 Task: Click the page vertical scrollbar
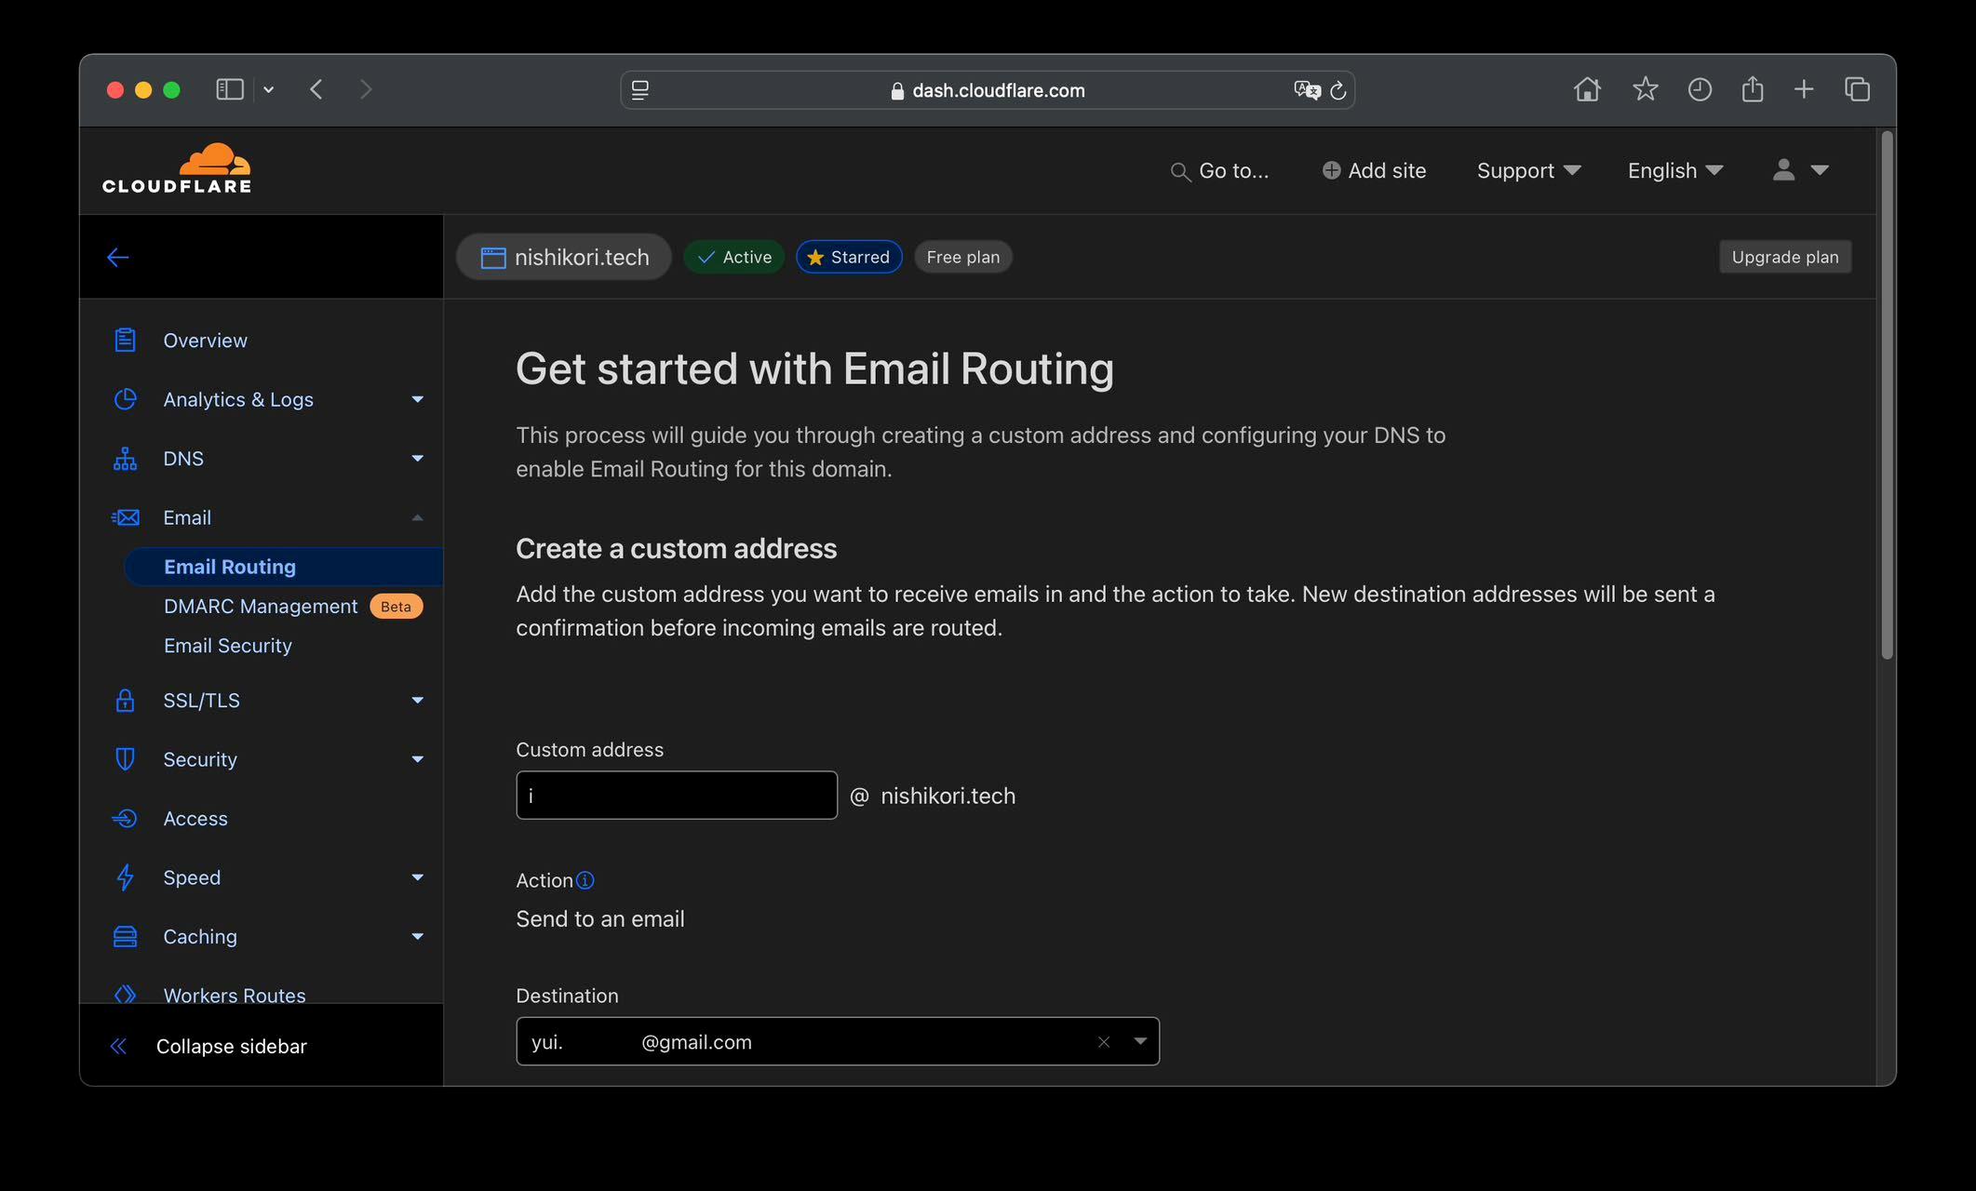tap(1888, 395)
